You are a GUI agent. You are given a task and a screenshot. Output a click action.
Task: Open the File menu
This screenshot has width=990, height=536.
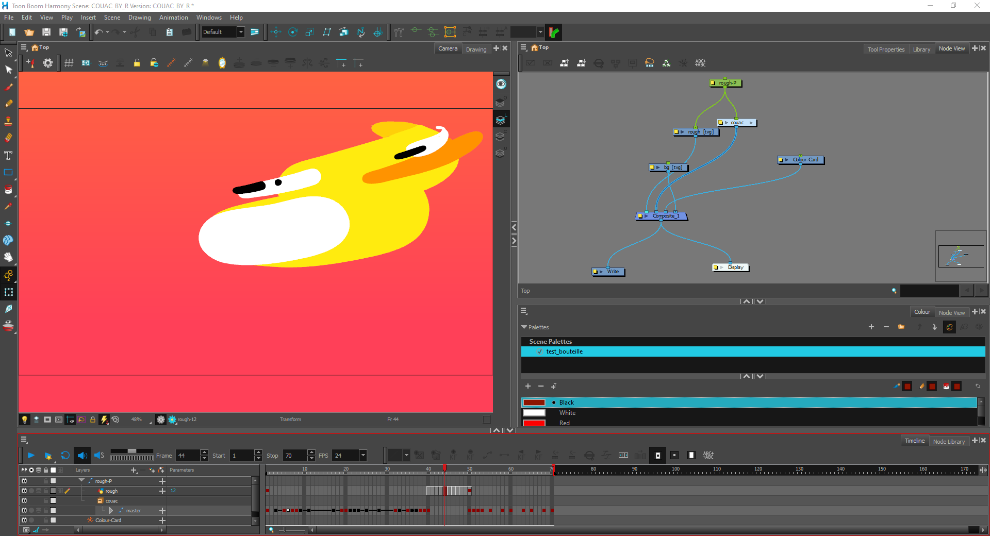click(x=9, y=18)
